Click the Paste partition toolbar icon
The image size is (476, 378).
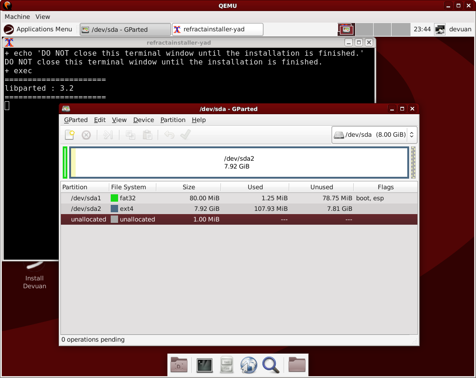[x=147, y=135]
